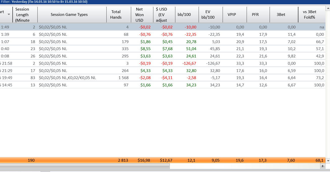Sort by $ USD EV adjust header
This screenshot has width=330, height=172.
click(164, 15)
